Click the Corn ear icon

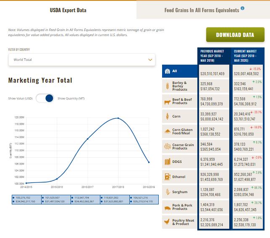[x=167, y=116]
